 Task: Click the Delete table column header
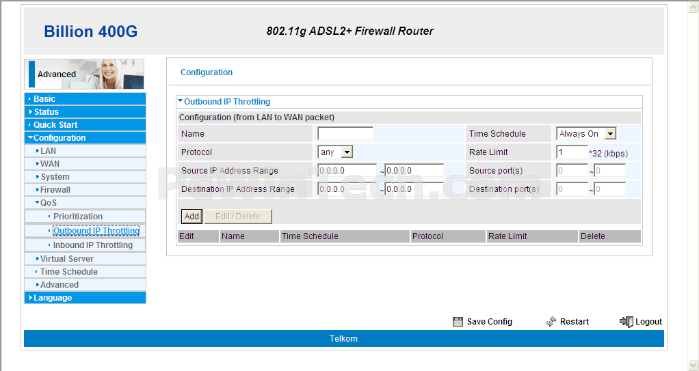pyautogui.click(x=610, y=236)
